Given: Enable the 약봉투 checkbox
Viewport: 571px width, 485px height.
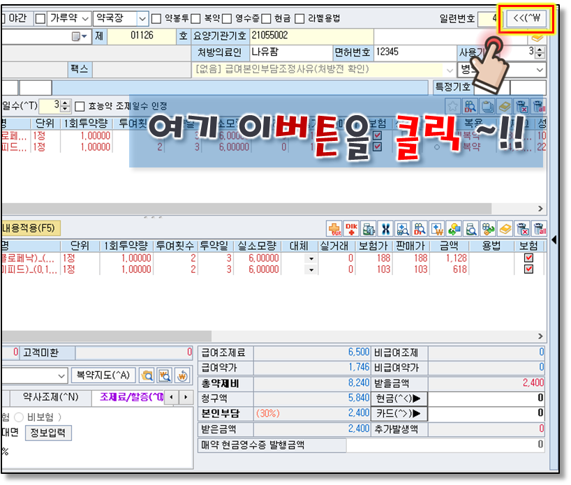Looking at the screenshot, I should tap(156, 18).
